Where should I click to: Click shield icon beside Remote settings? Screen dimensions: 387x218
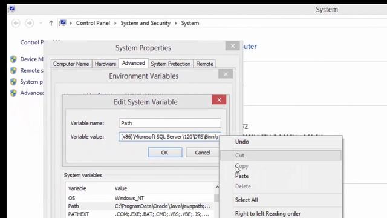pos(13,71)
